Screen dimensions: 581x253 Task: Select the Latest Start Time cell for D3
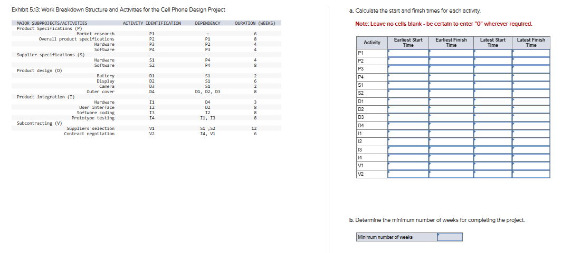point(493,117)
